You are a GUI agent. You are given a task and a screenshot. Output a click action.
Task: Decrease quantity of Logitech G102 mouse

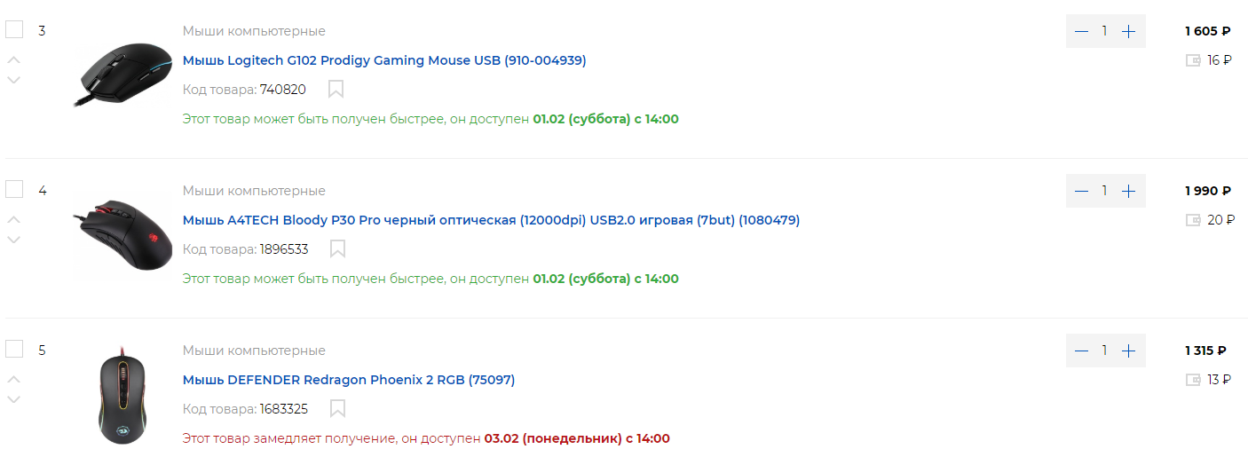(x=1081, y=31)
